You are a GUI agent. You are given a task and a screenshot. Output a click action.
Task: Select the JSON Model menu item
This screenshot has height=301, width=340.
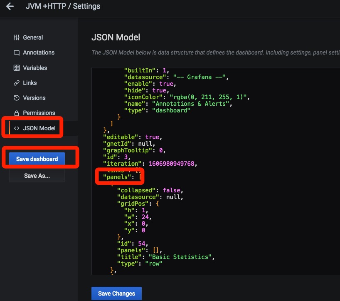coord(39,128)
